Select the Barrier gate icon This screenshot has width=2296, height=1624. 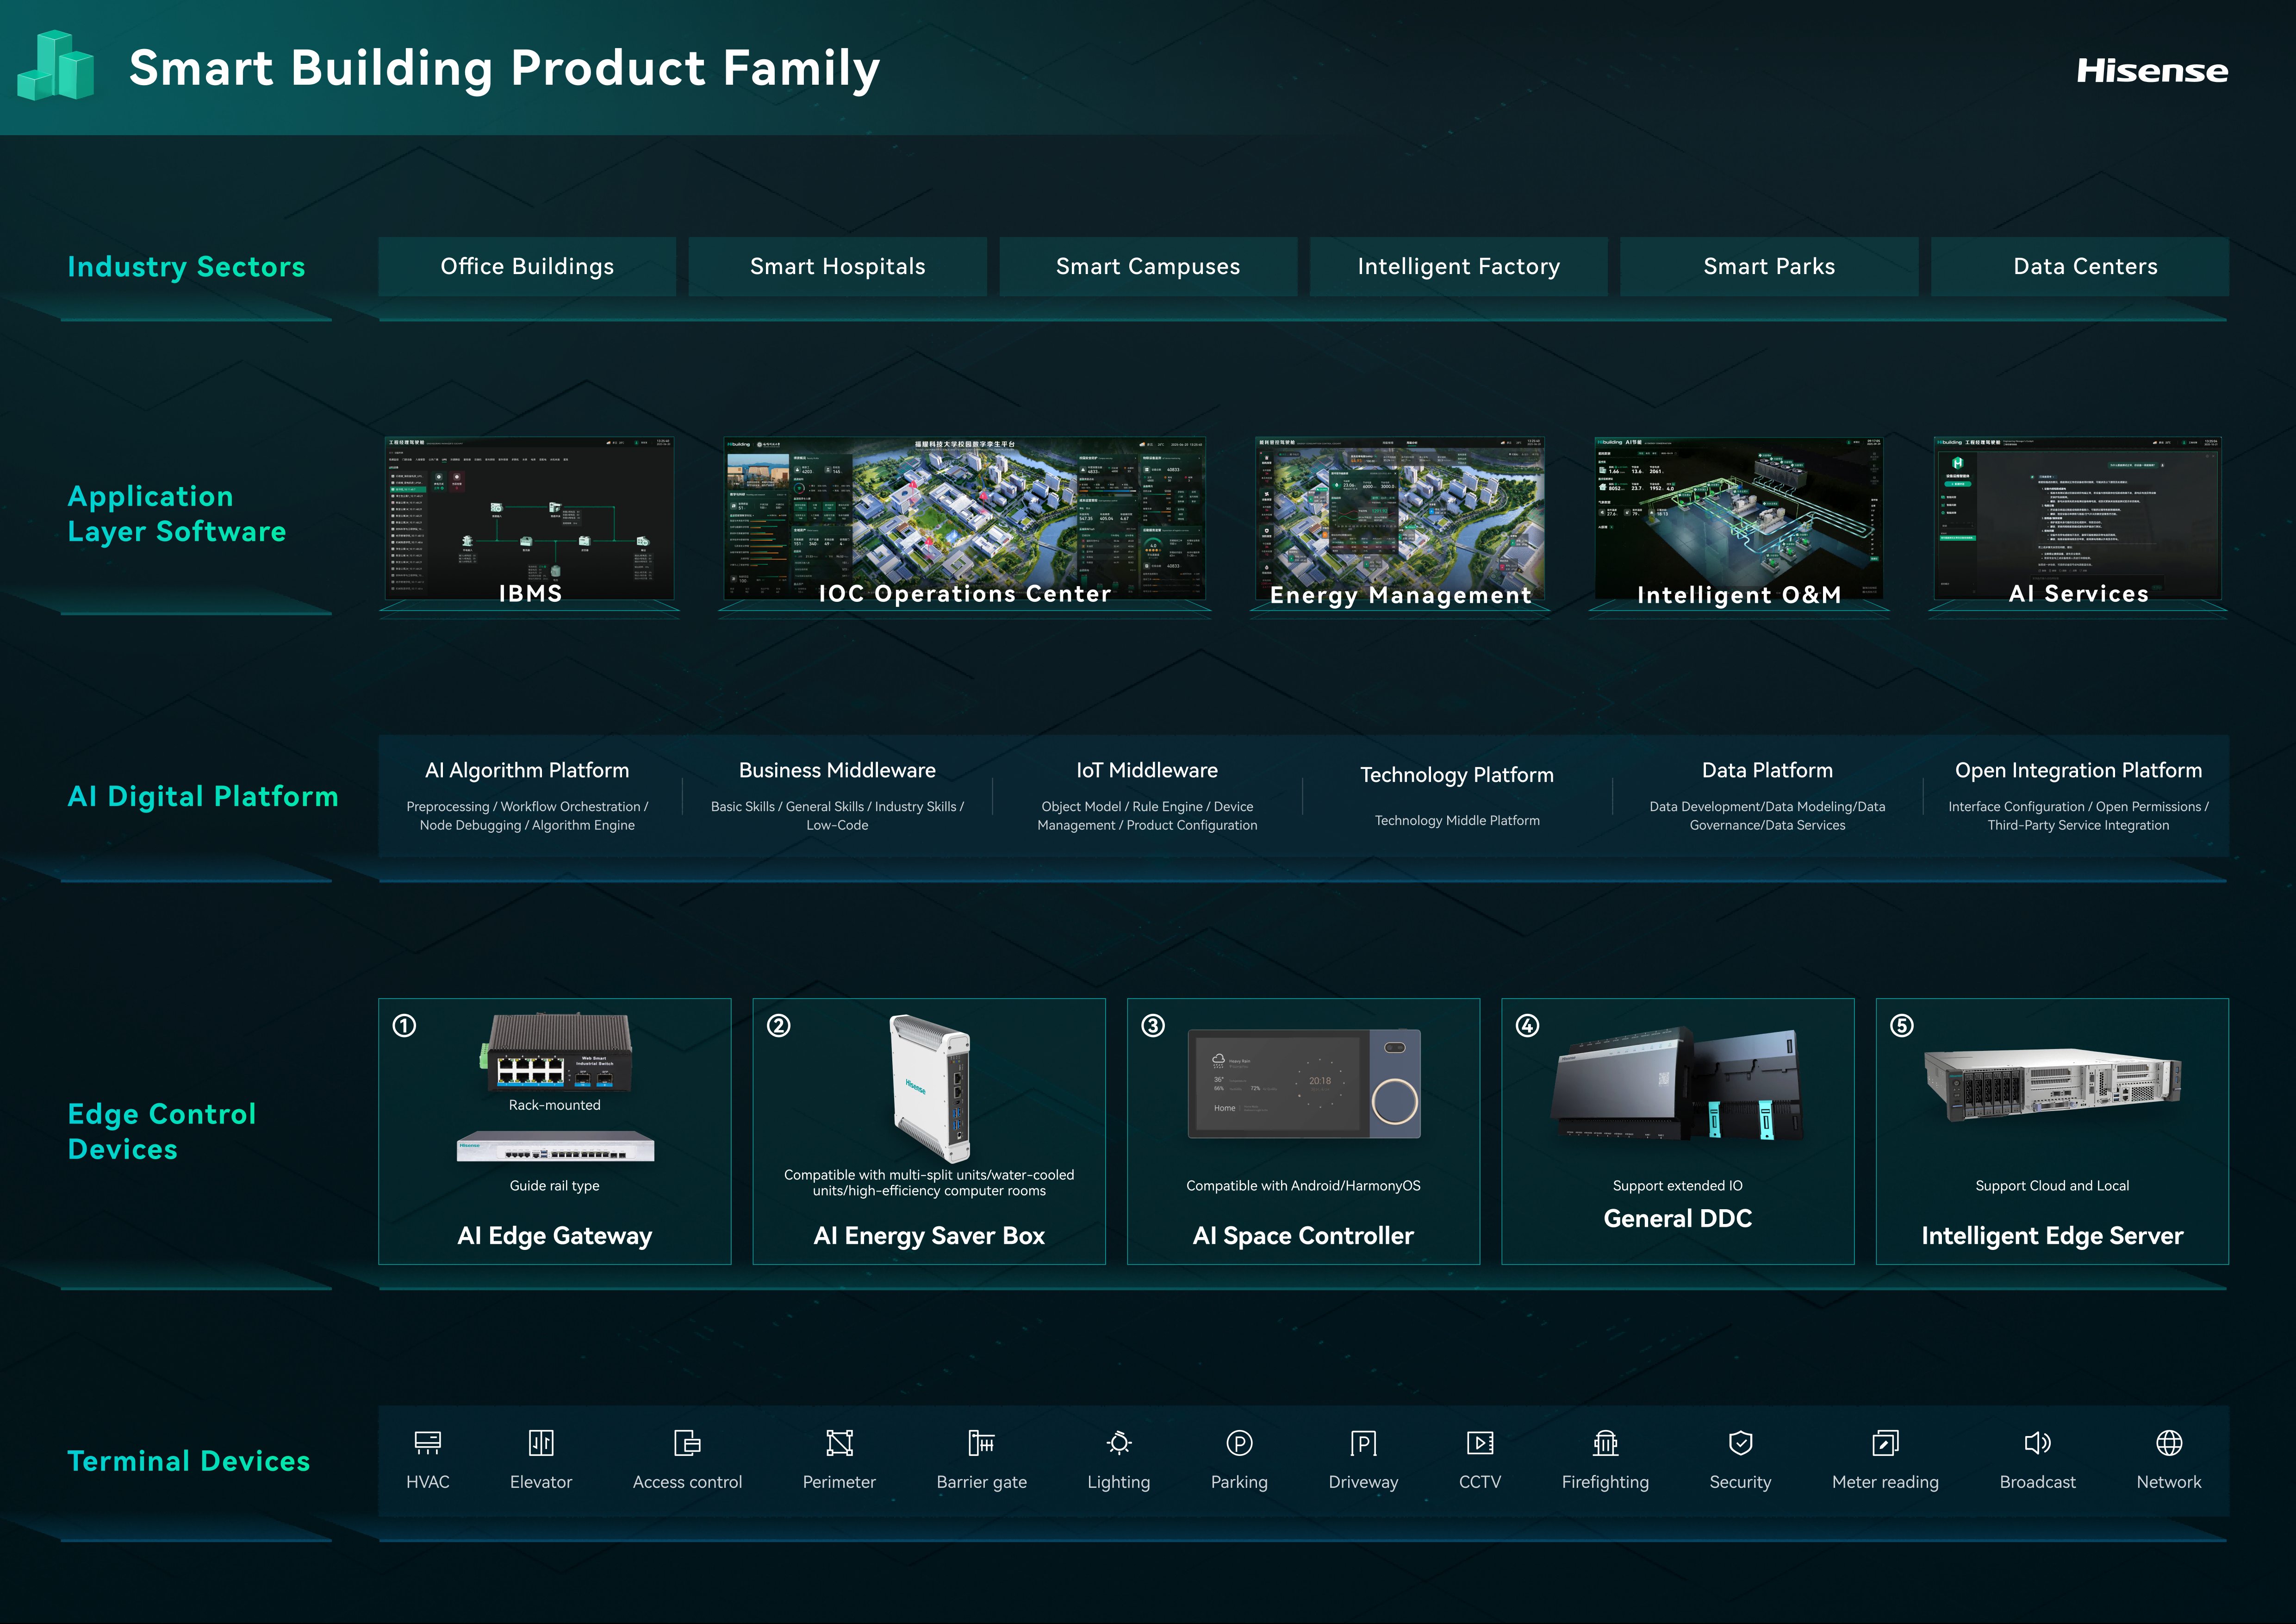coord(981,1442)
